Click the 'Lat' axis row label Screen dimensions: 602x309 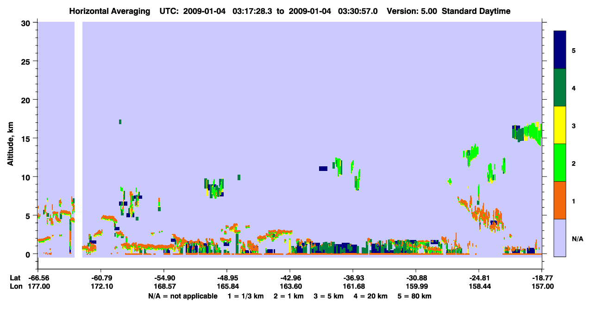click(x=15, y=278)
